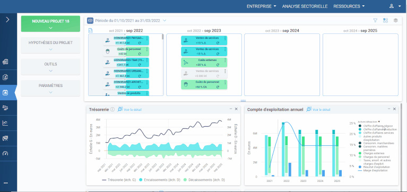The image size is (407, 192).
Task: Select the active forecast calendar sidebar icon
Action: click(x=5, y=92)
